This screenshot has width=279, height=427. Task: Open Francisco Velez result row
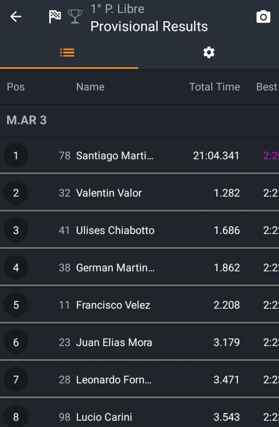pyautogui.click(x=139, y=305)
